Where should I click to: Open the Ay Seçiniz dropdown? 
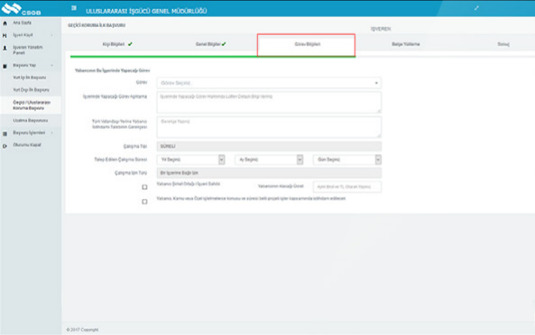pyautogui.click(x=269, y=160)
